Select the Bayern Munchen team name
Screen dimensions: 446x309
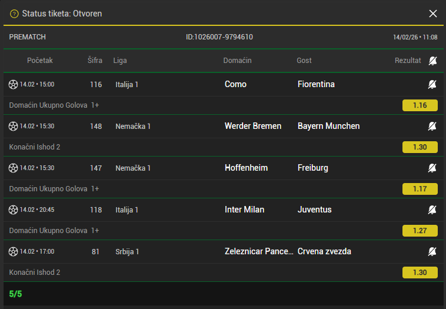(x=328, y=126)
